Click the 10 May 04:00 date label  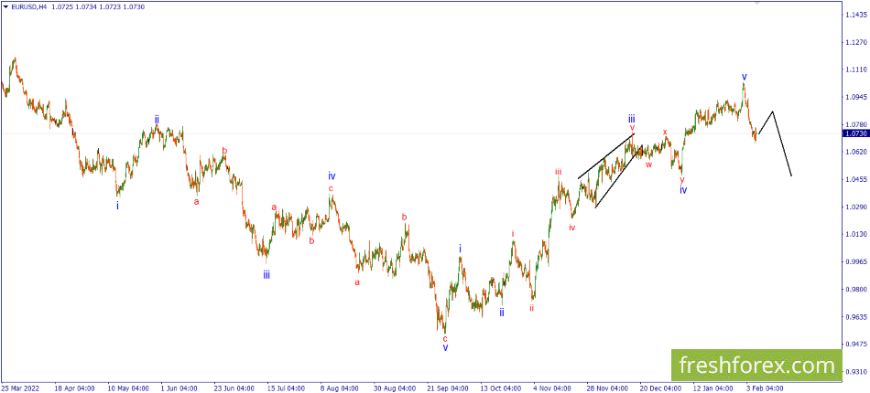(x=126, y=388)
